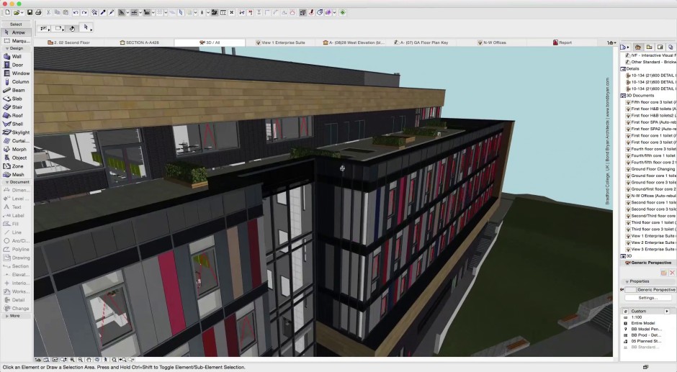Select the Text tool
This screenshot has width=677, height=372.
[x=16, y=207]
